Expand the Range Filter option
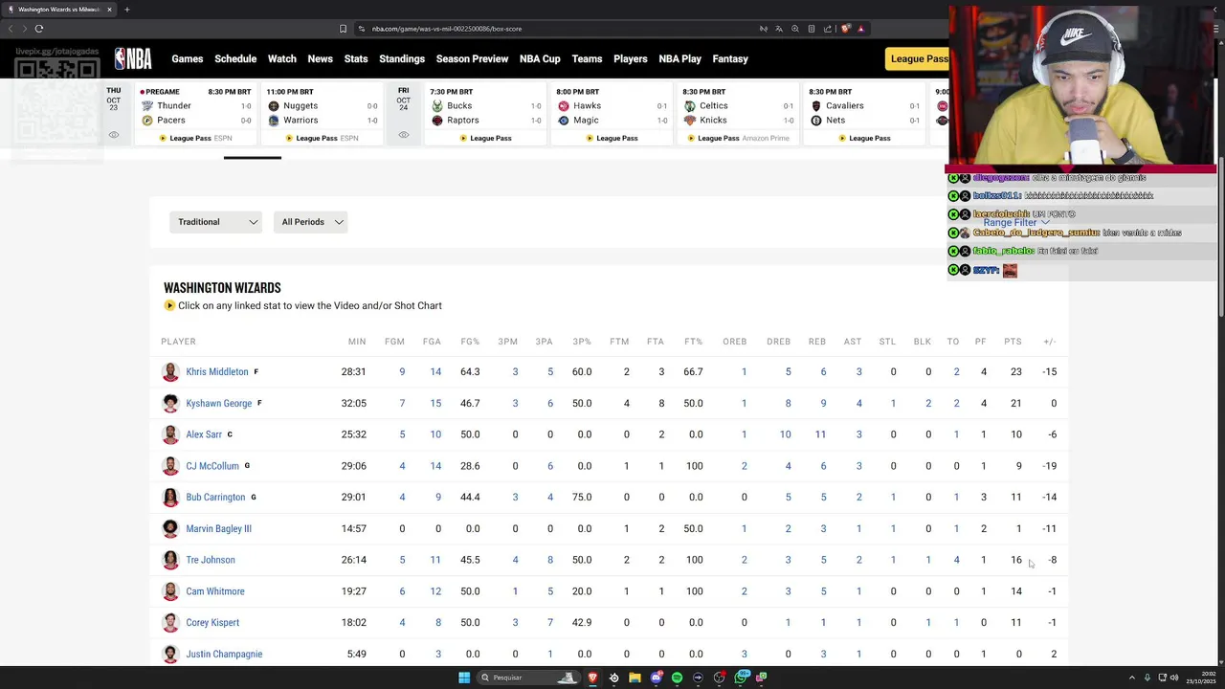Screen dimensions: 1225x689 (1016, 222)
